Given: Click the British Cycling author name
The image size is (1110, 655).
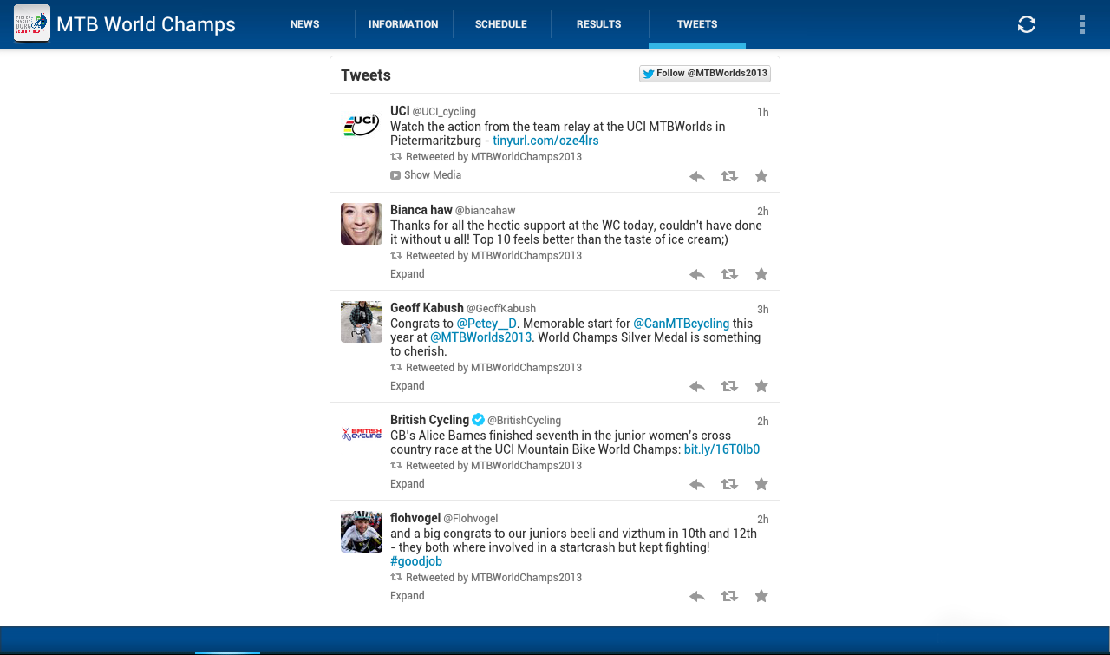Looking at the screenshot, I should 429,420.
